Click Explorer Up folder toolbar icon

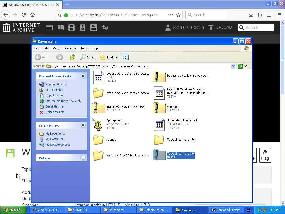(x=73, y=57)
